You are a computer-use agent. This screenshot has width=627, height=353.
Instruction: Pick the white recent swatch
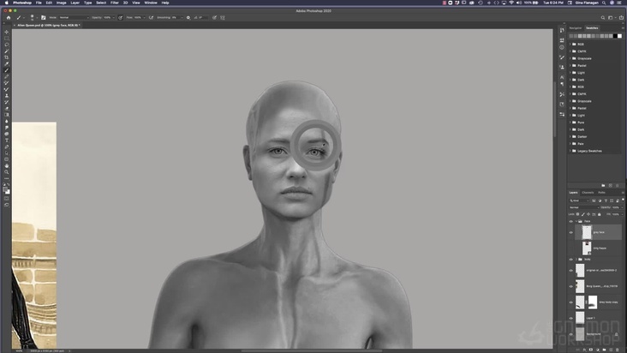[620, 36]
